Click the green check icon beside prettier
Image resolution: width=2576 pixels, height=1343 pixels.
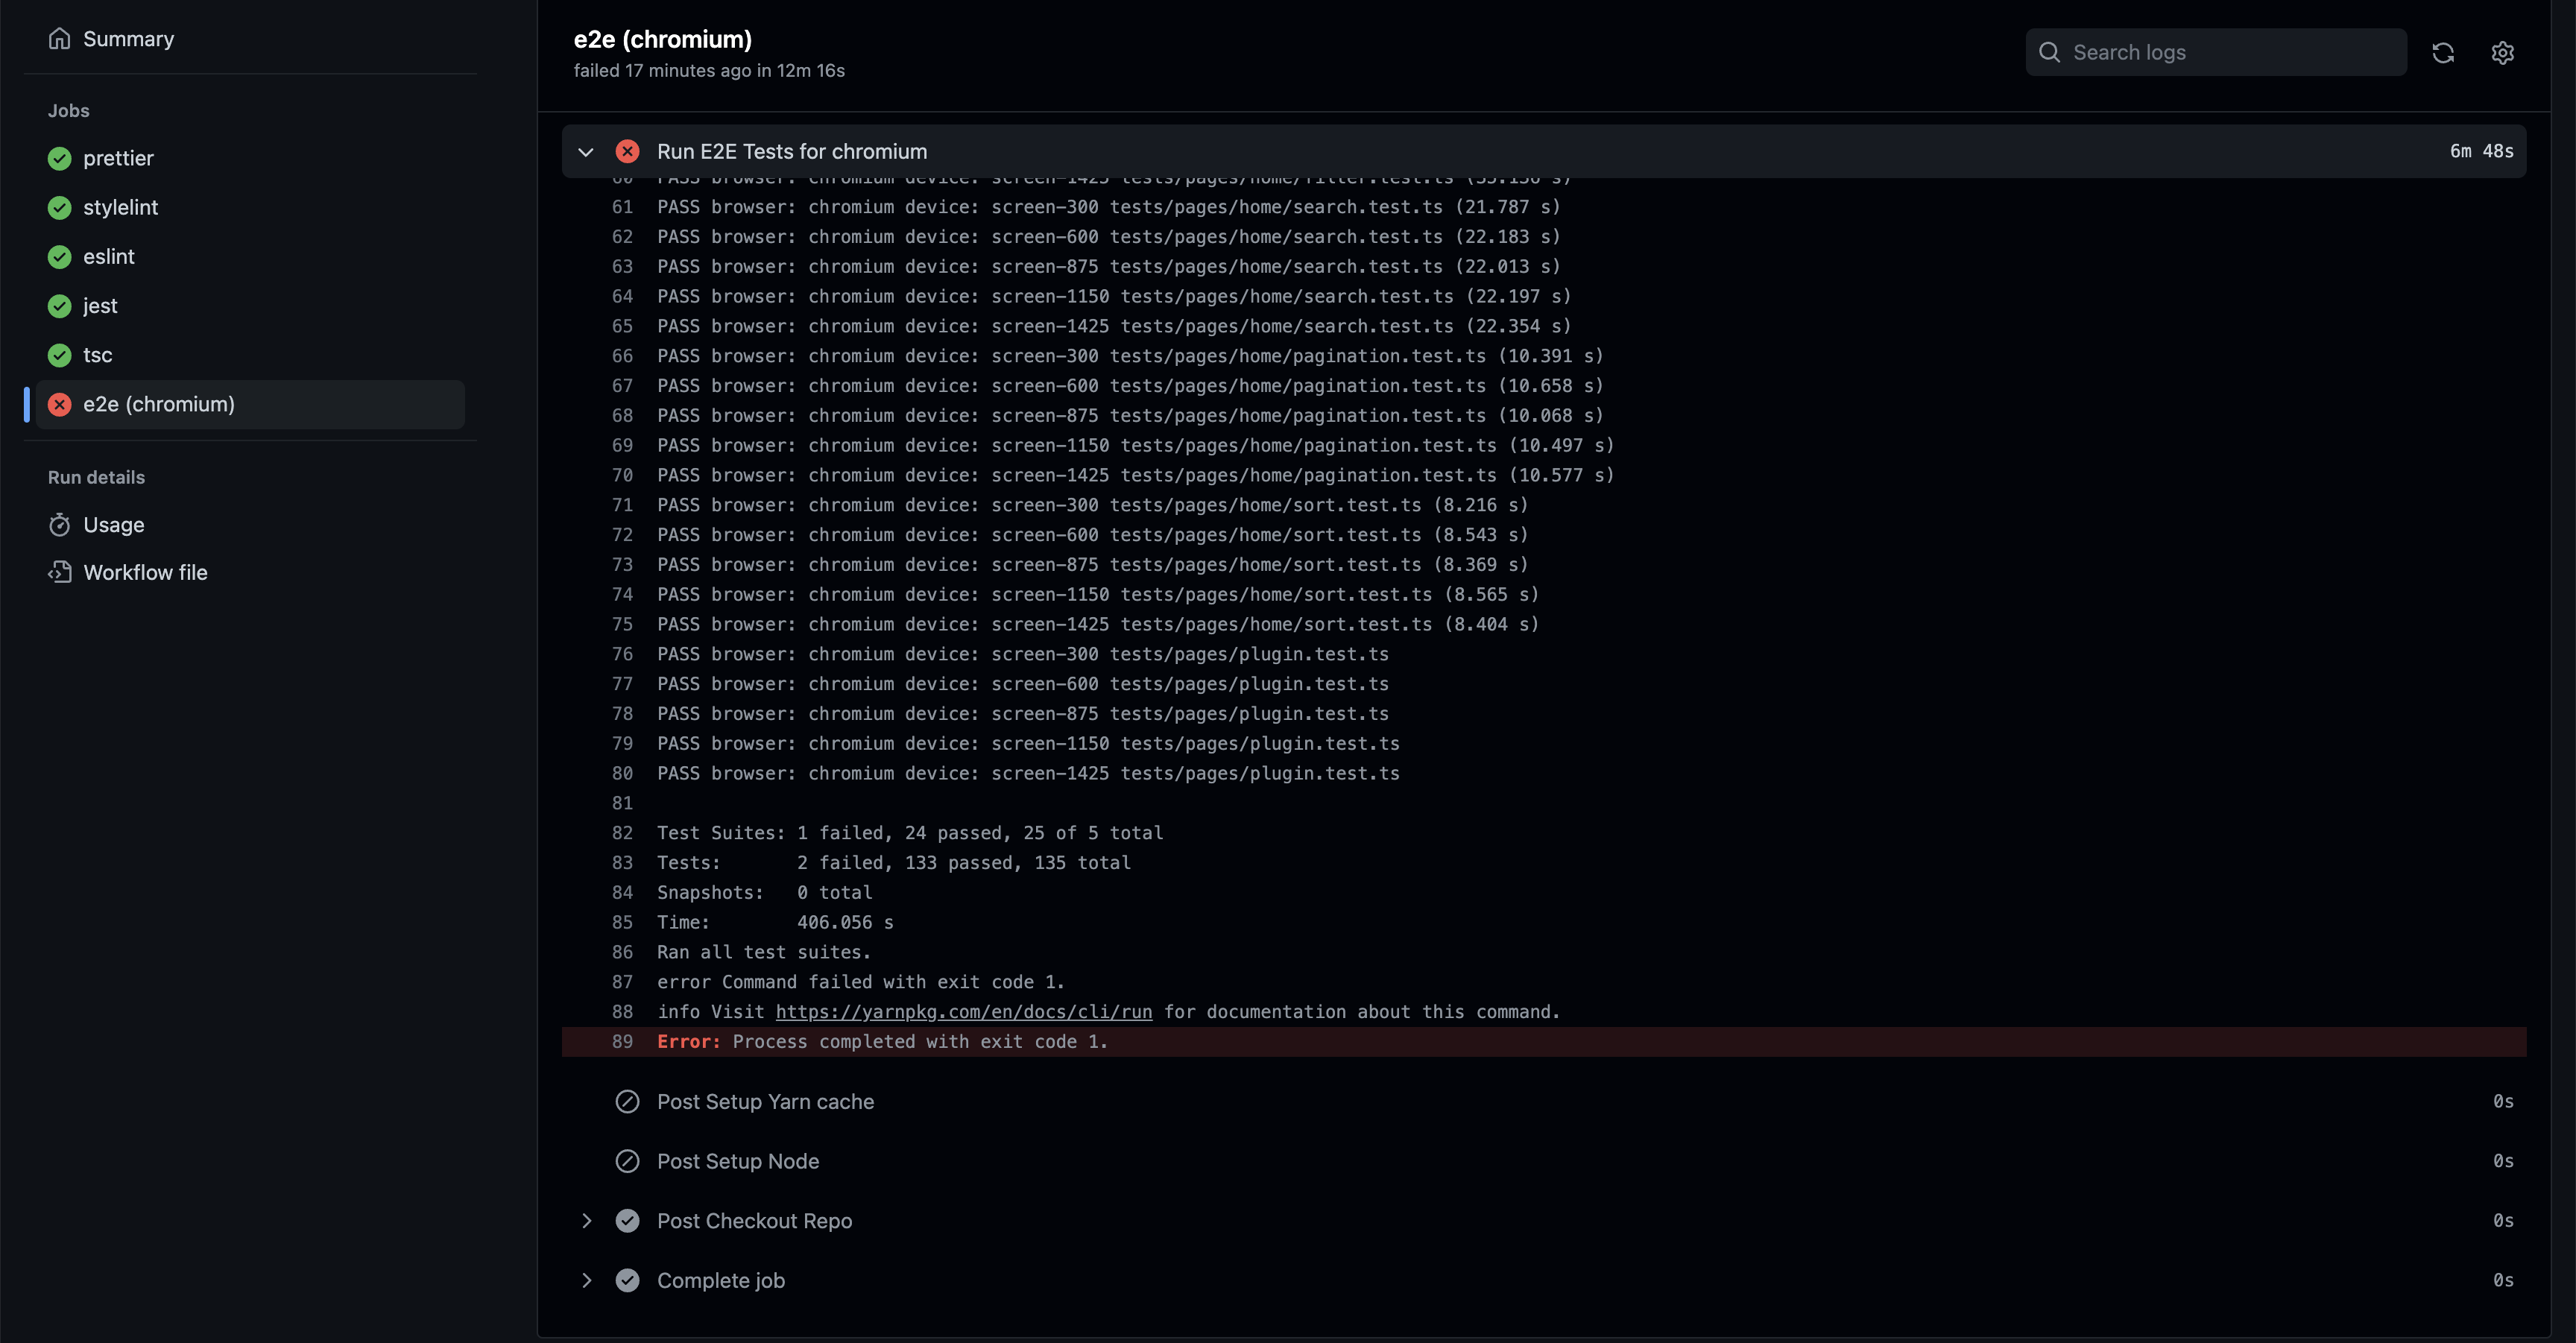pyautogui.click(x=60, y=158)
